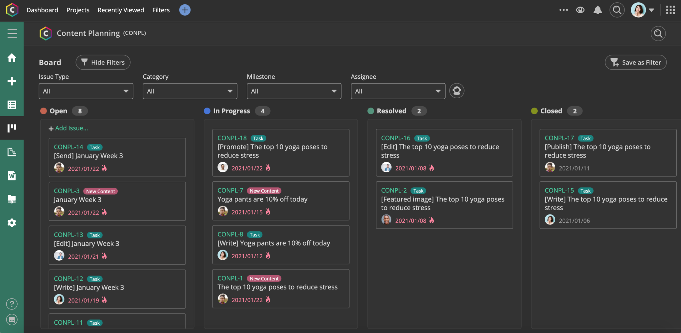The height and width of the screenshot is (333, 681).
Task: Click the Save as Filter button
Action: [x=635, y=62]
